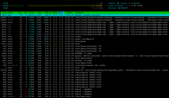This screenshot has height=98, width=169.
Task: Select the getty tty1 process row
Action: tap(84, 73)
